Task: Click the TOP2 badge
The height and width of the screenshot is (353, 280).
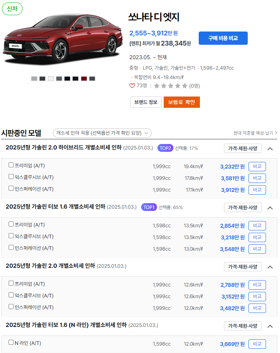Action: pos(165,148)
